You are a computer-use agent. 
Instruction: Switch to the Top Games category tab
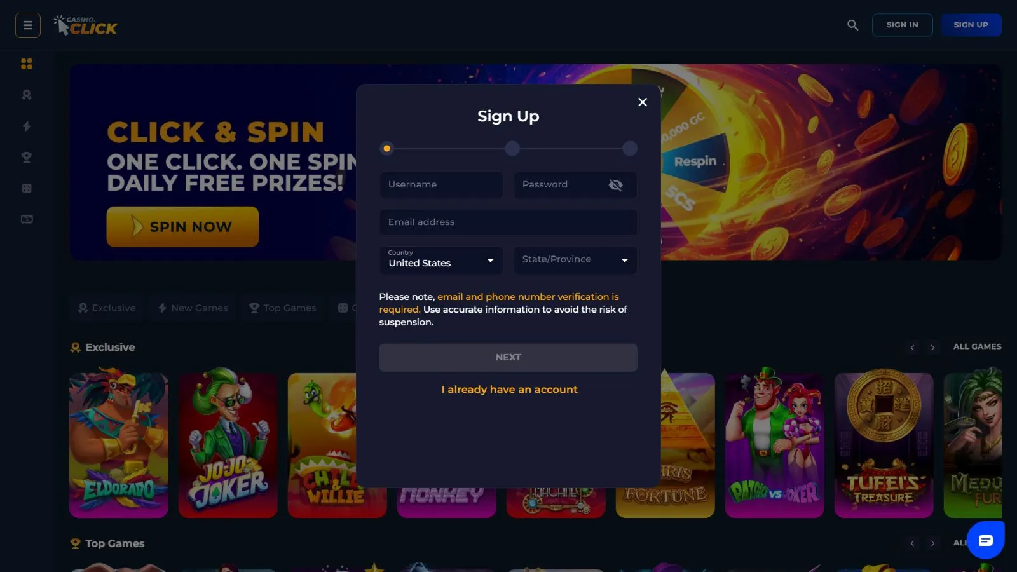(x=282, y=308)
